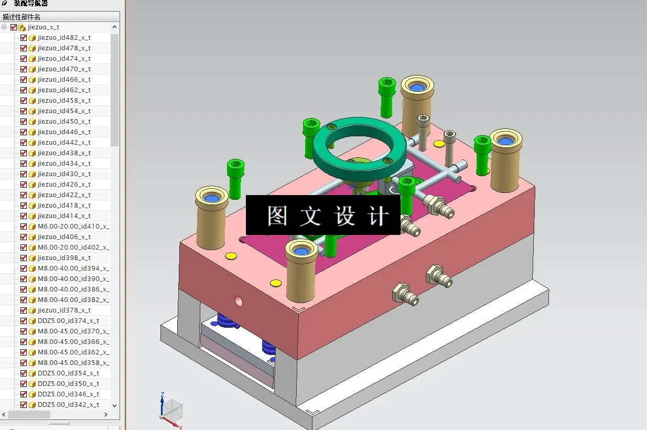647x430 pixels.
Task: Click the part icon of DDZ5.00_id374_x_t
Action: tap(33, 320)
